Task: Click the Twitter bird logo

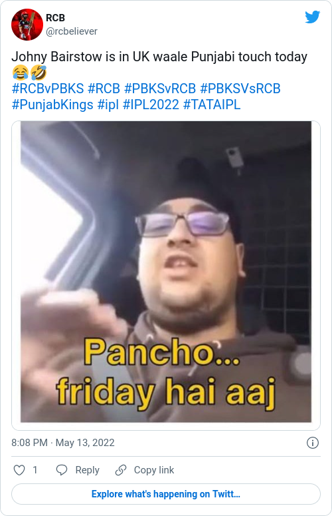Action: click(x=312, y=17)
